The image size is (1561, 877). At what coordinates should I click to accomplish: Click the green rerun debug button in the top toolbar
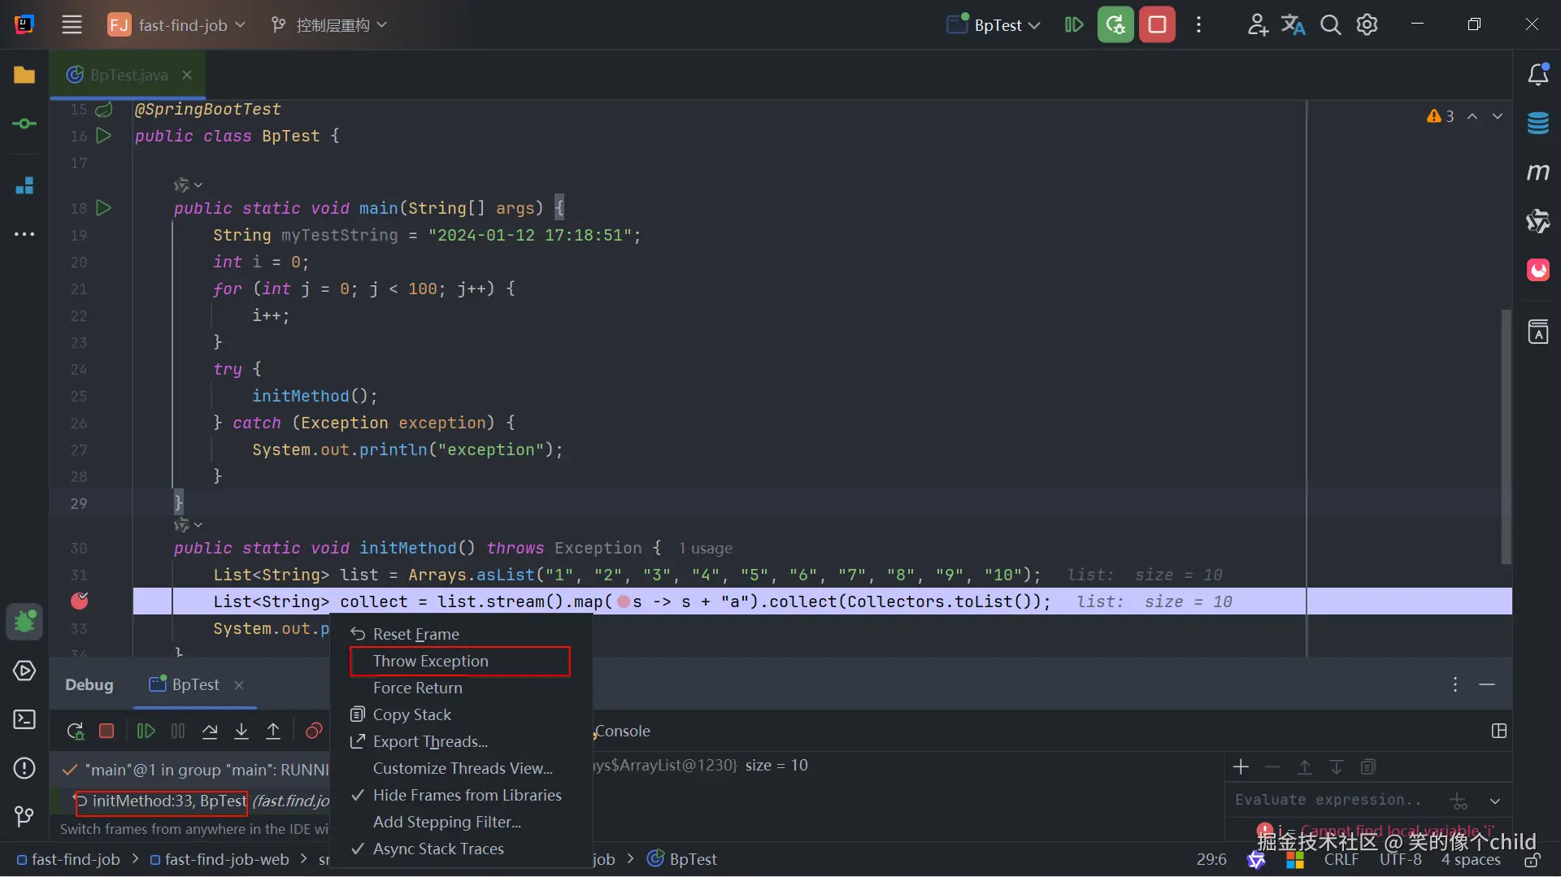click(x=1115, y=25)
